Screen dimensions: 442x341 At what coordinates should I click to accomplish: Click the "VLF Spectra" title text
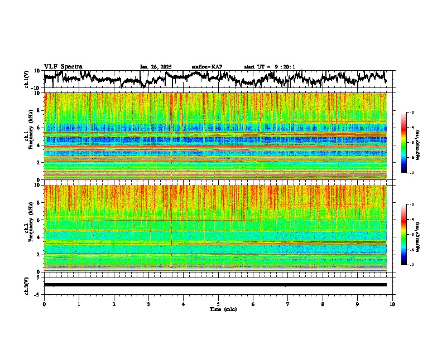pyautogui.click(x=63, y=66)
